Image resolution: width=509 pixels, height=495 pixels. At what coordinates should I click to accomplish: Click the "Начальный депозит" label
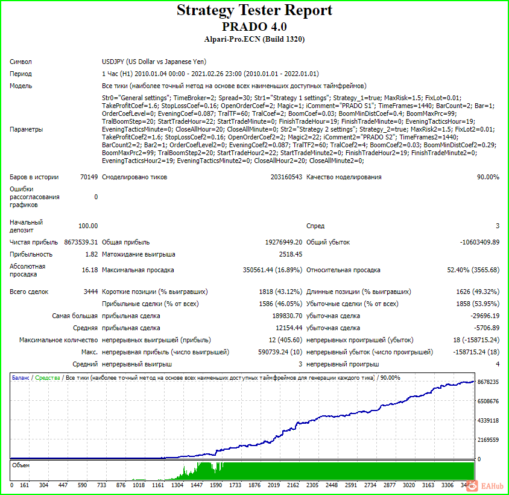coord(26,226)
